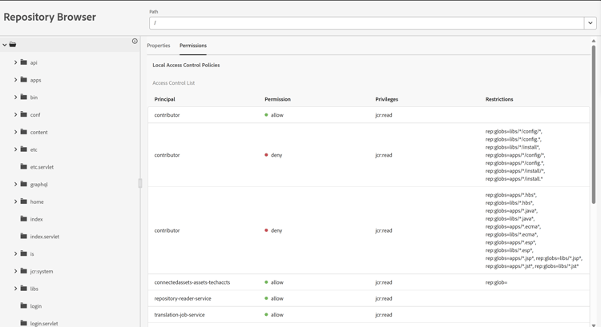The height and width of the screenshot is (327, 601).
Task: Click the tree panel splitter handle
Action: (140, 183)
